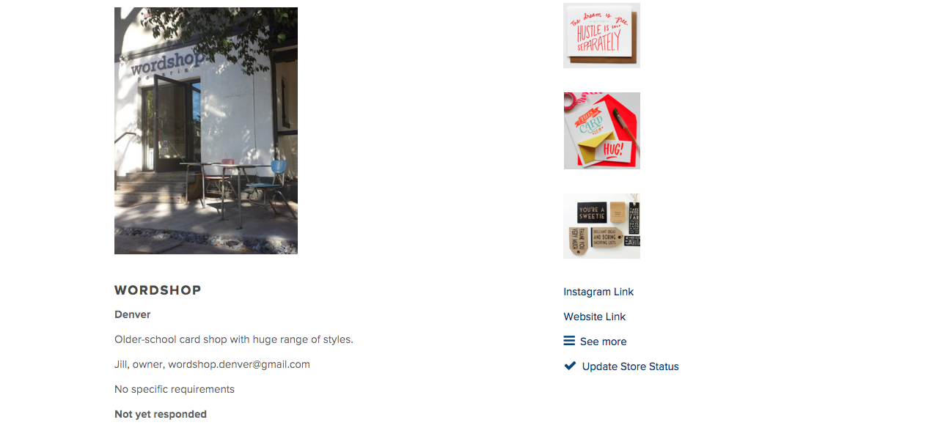View the You're a Sweetie tags thumbnail
Image resolution: width=927 pixels, height=428 pixels.
pos(601,226)
